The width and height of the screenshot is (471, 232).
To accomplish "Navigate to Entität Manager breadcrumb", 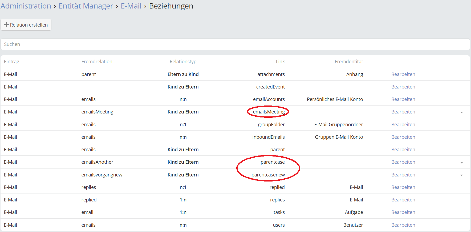I will 86,6.
